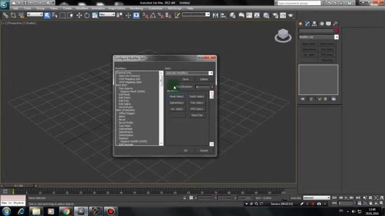Open the Named Selection Sets dropdown

coord(196,14)
